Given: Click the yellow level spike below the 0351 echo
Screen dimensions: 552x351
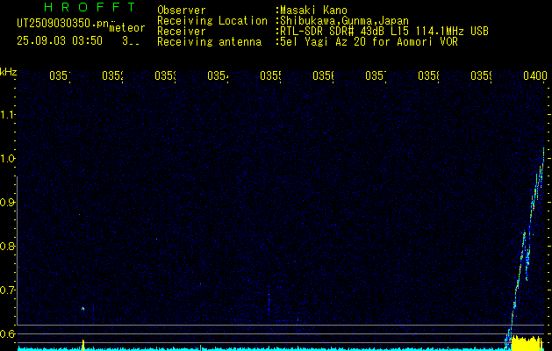Looking at the screenshot, I should [83, 345].
